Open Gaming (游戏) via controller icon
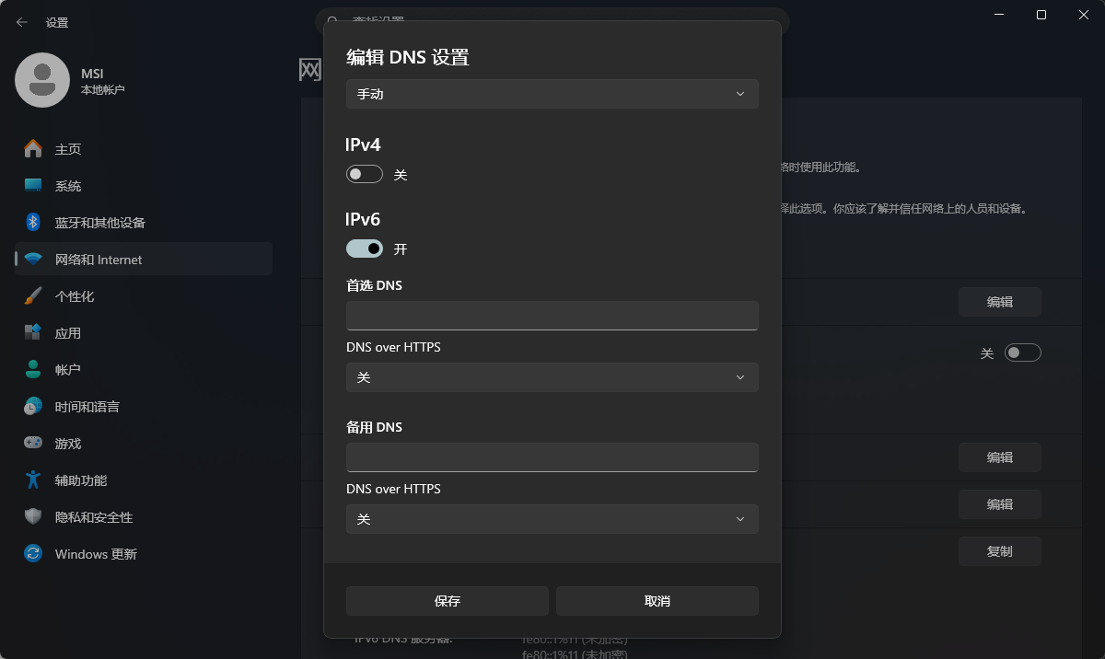Screen dimensions: 1105x659 pyautogui.click(x=33, y=444)
